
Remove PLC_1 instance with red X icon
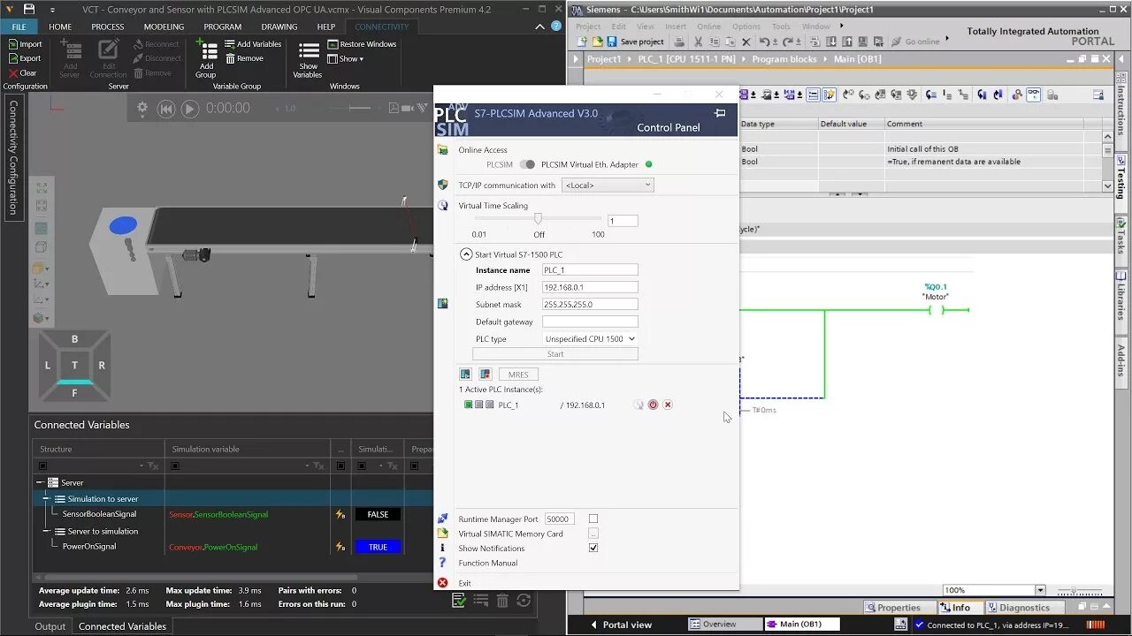(668, 405)
